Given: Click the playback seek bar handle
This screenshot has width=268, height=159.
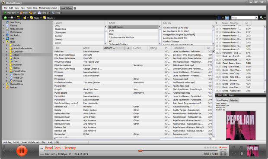Looking at the screenshot, I should click(x=140, y=151).
